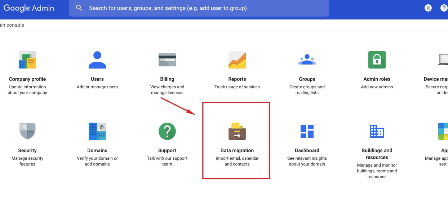Click the Groups label
The width and height of the screenshot is (448, 198).
coord(307,79)
